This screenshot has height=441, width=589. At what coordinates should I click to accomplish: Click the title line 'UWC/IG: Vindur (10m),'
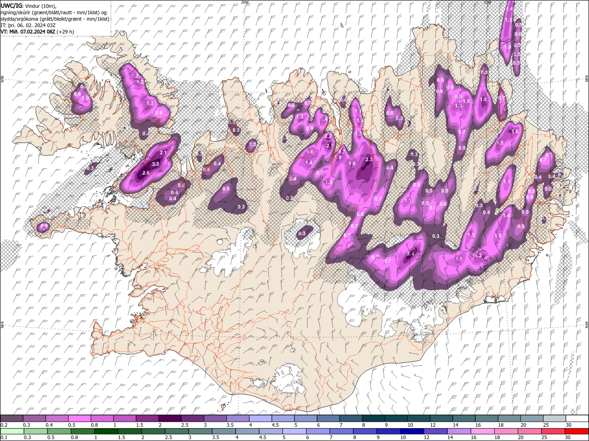29,6
